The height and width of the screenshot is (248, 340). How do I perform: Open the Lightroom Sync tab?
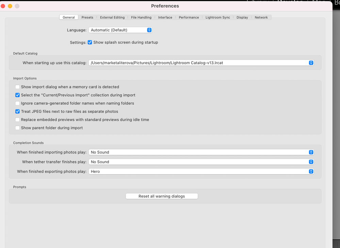coord(218,17)
